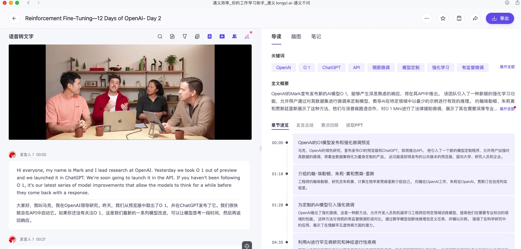Expand the full summary text
Image resolution: width=521 pixels, height=249 pixels.
coord(507,109)
